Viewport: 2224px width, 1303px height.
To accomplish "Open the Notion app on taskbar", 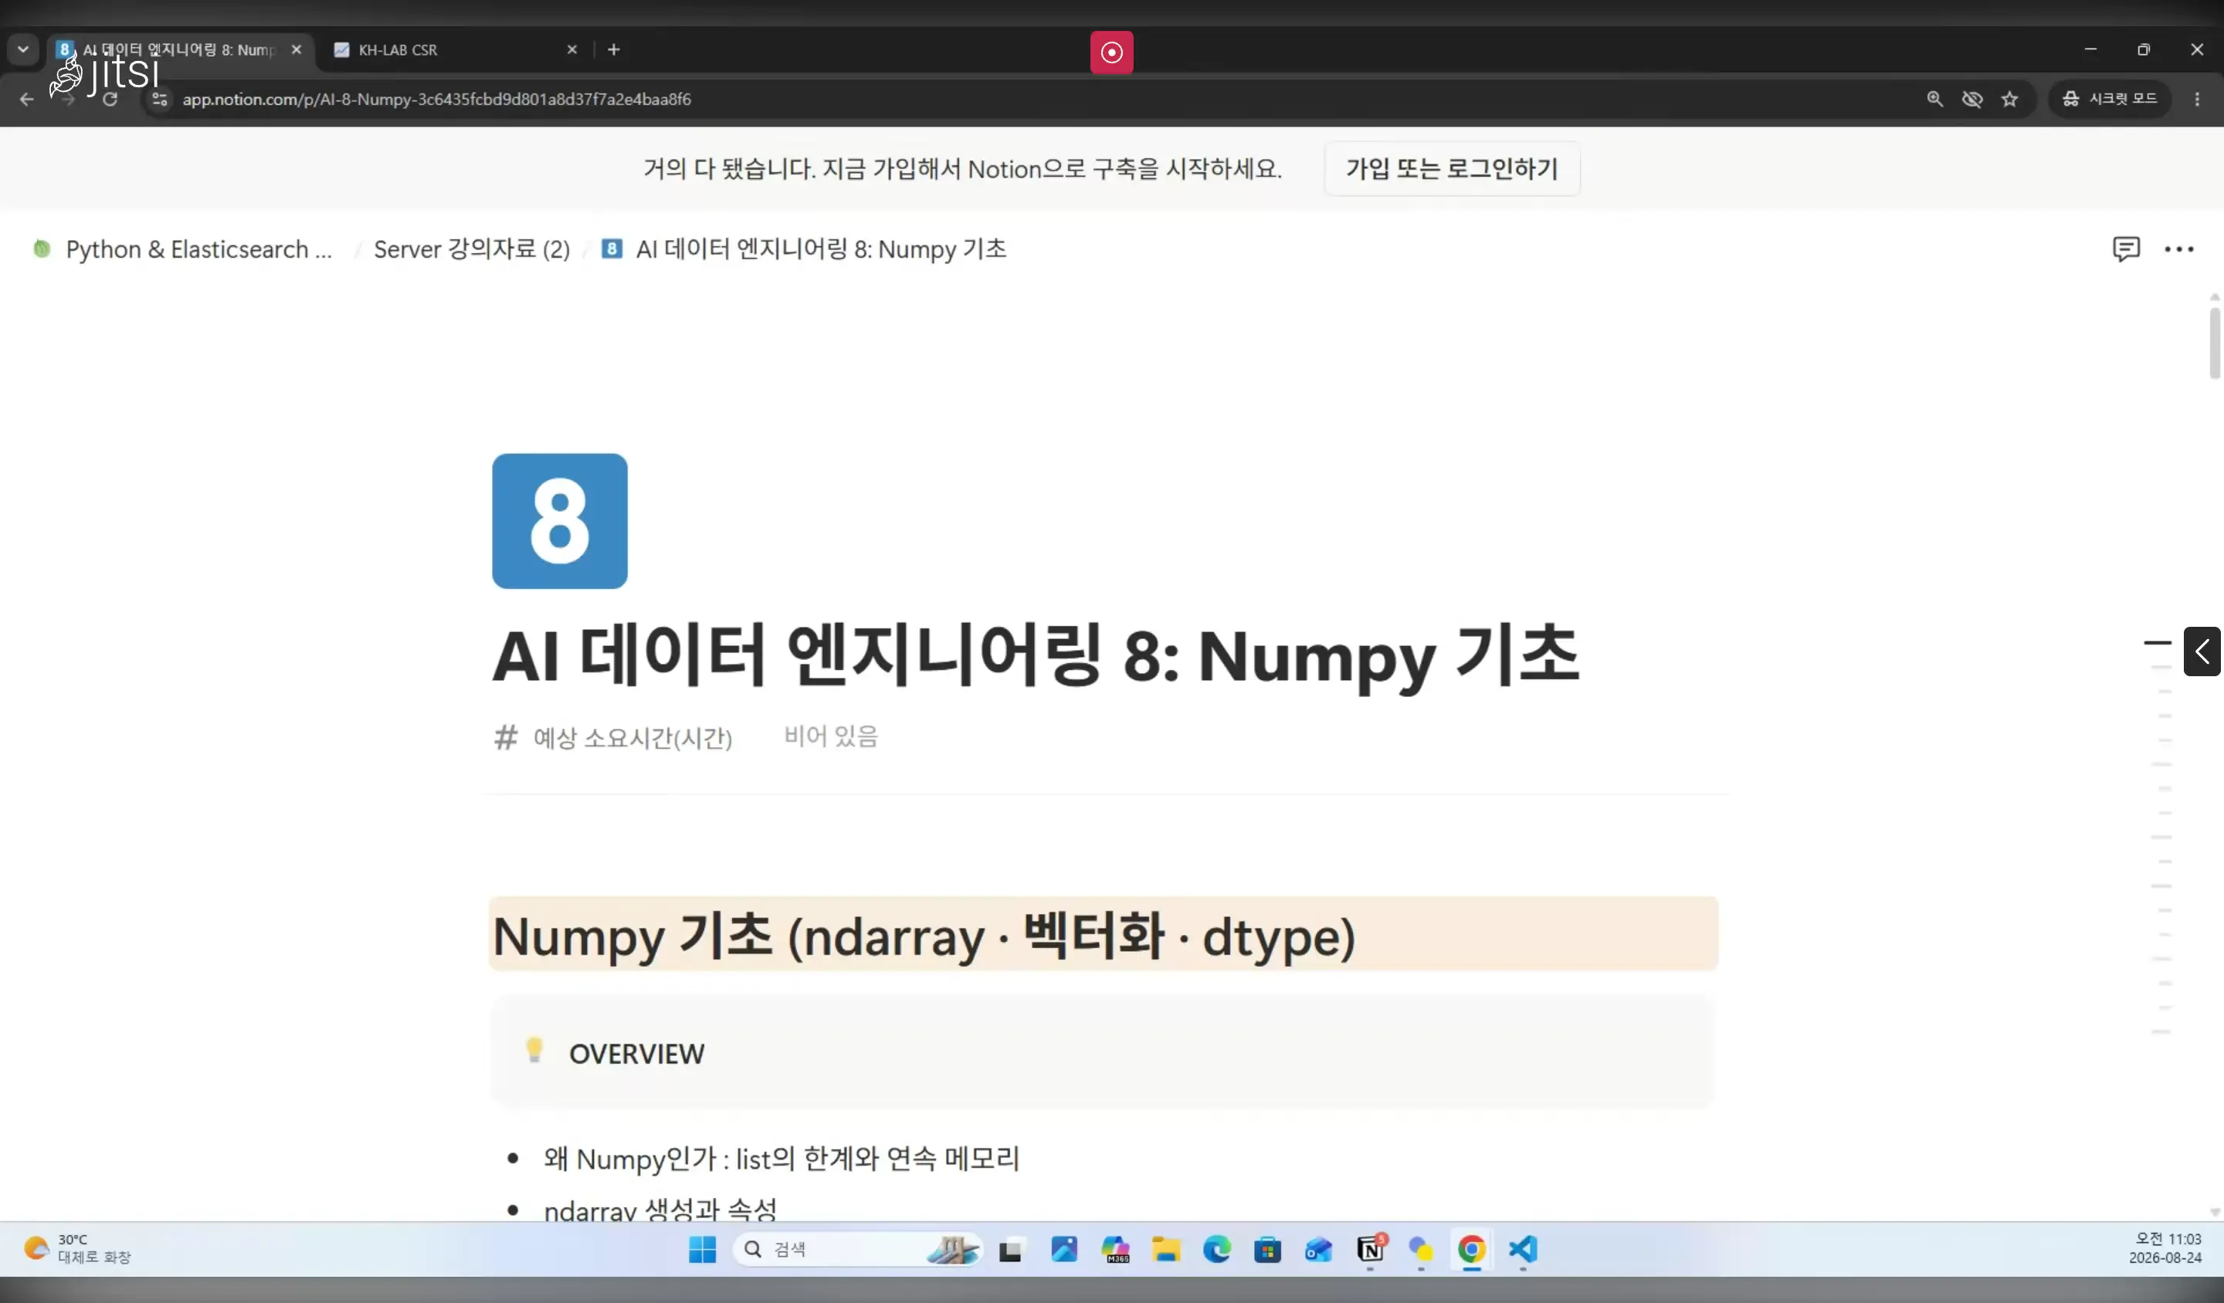I will pyautogui.click(x=1371, y=1249).
